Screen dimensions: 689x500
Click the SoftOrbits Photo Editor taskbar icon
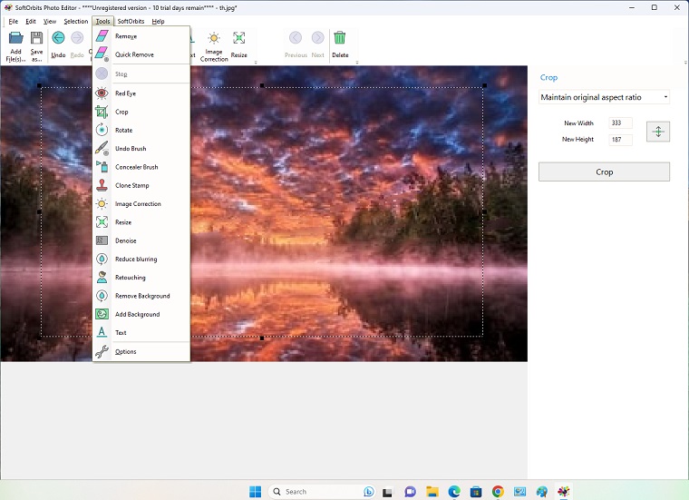coord(564,491)
